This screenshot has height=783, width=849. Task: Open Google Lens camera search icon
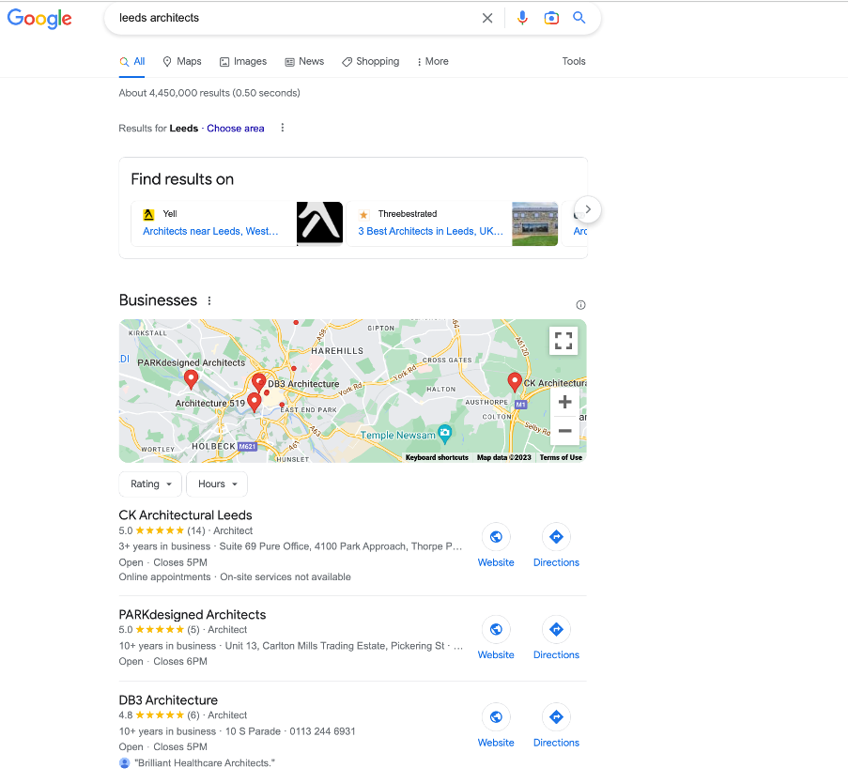[x=551, y=18]
